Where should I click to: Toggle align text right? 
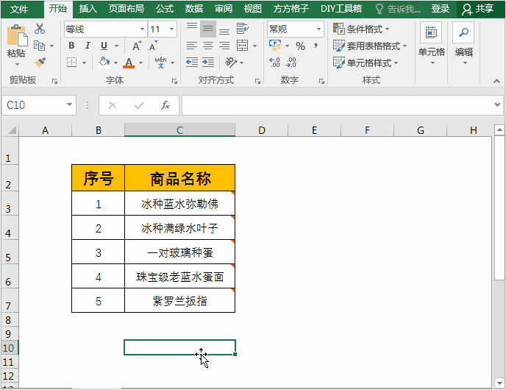pyautogui.click(x=224, y=46)
